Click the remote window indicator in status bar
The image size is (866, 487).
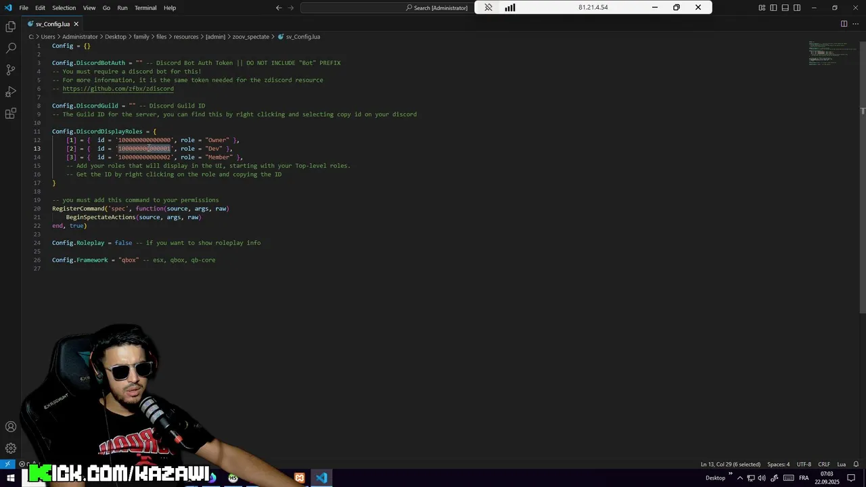tap(7, 464)
